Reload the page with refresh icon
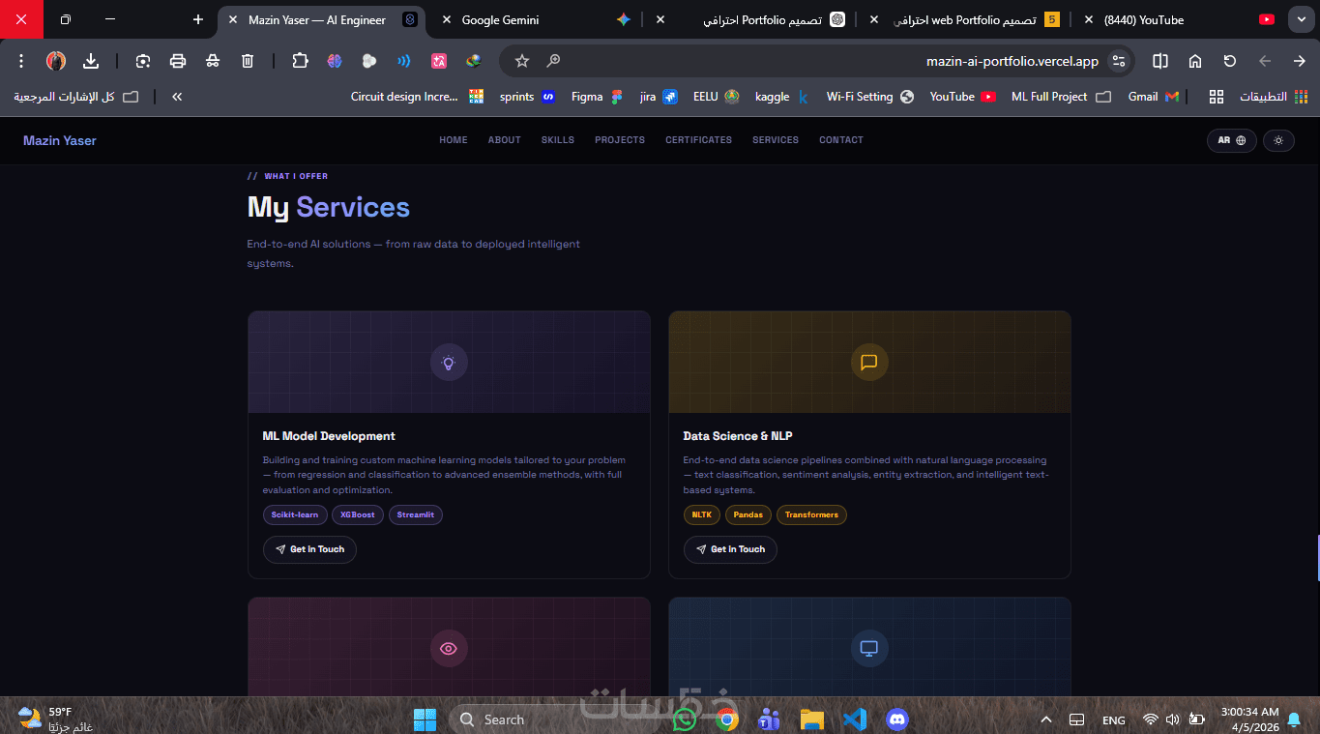Viewport: 1320px width, 734px height. point(1230,61)
